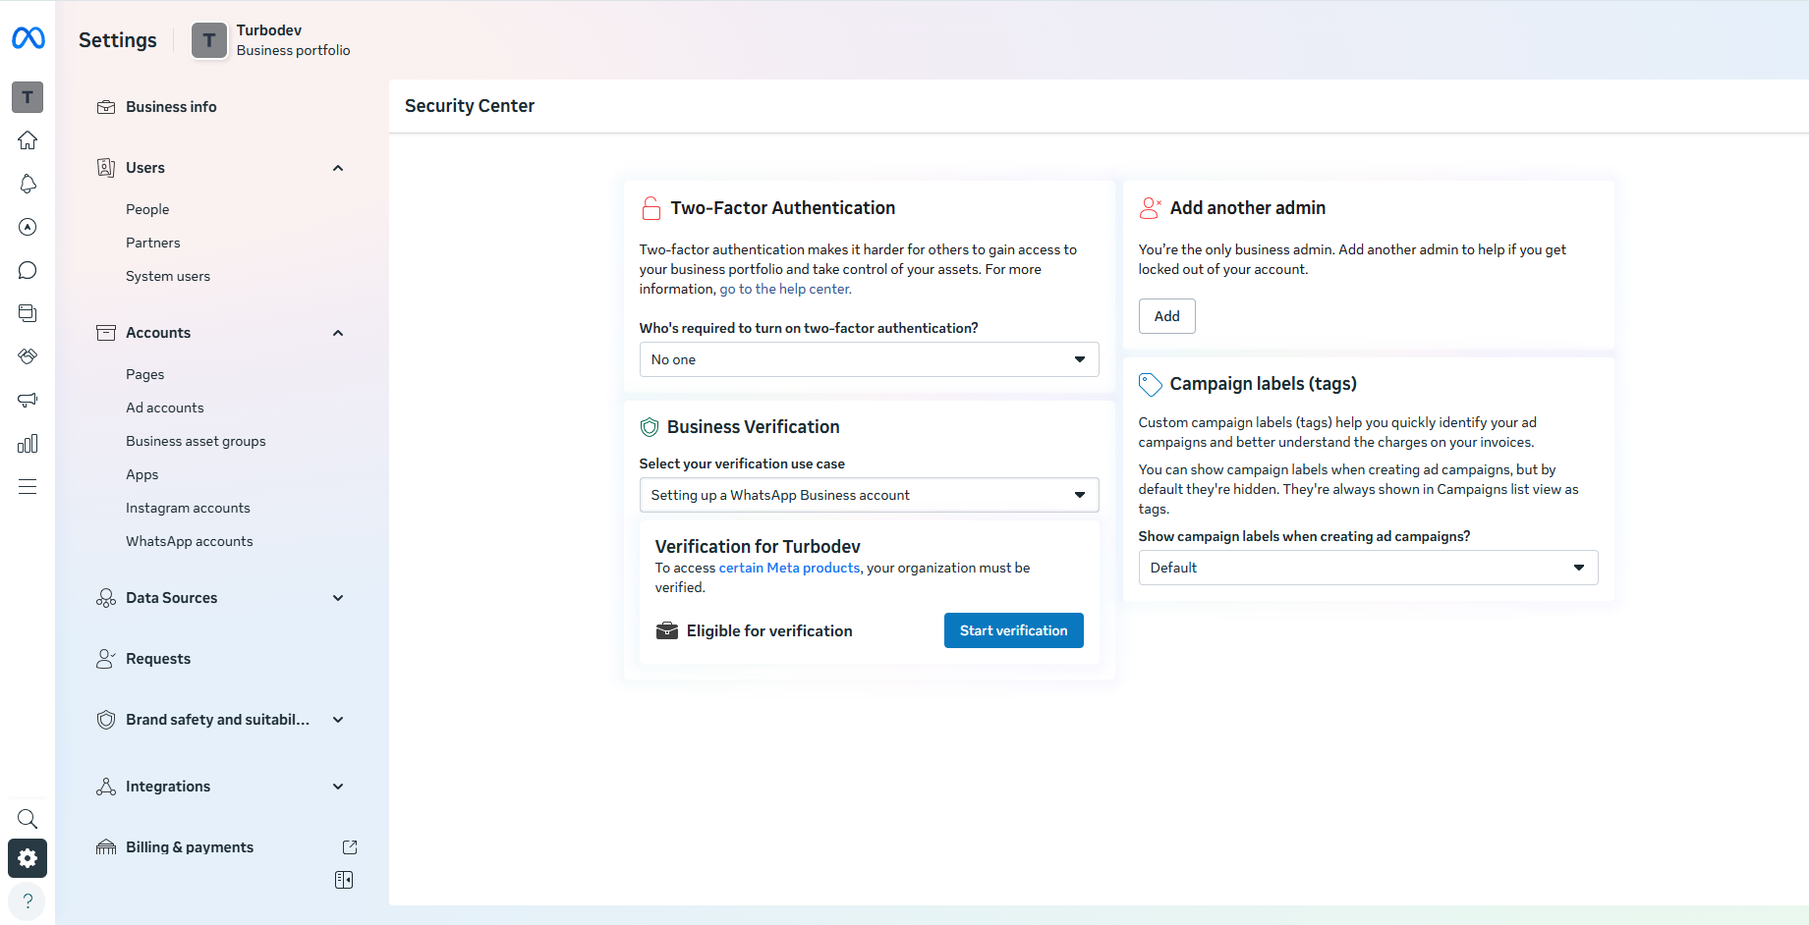The height and width of the screenshot is (925, 1809).
Task: Open Ad accounts menu item
Action: 165,408
